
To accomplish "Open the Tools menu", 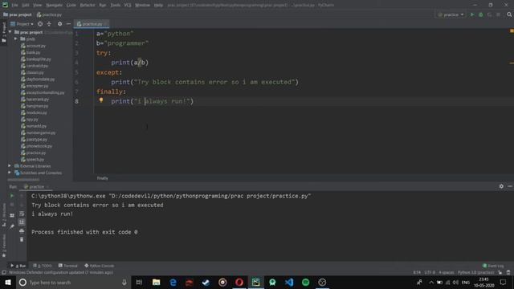I will (x=115, y=6).
